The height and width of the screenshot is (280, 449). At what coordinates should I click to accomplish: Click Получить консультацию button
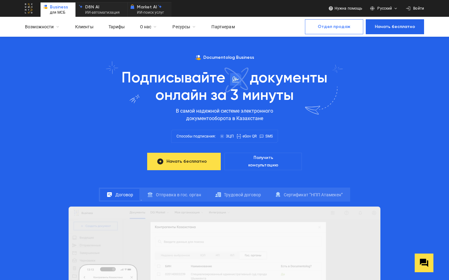(x=263, y=161)
